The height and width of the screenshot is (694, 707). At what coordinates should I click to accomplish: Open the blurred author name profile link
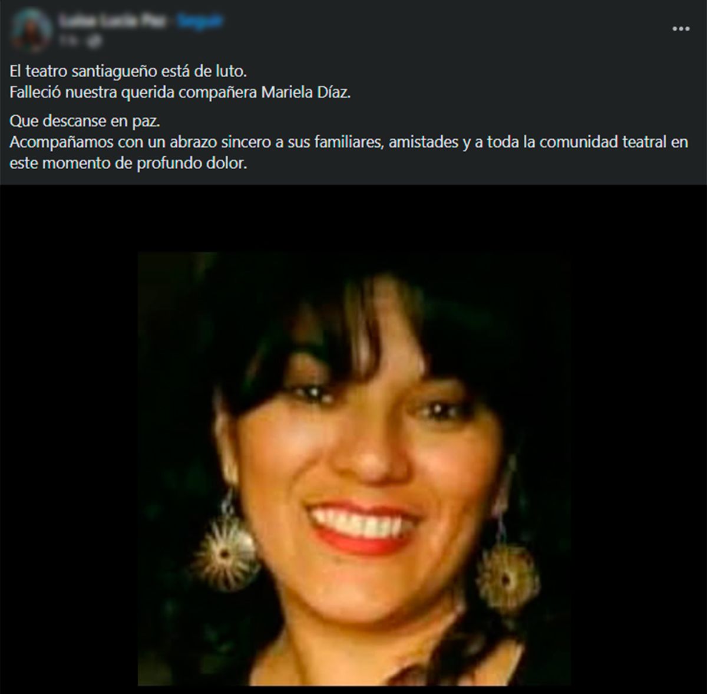[x=111, y=21]
